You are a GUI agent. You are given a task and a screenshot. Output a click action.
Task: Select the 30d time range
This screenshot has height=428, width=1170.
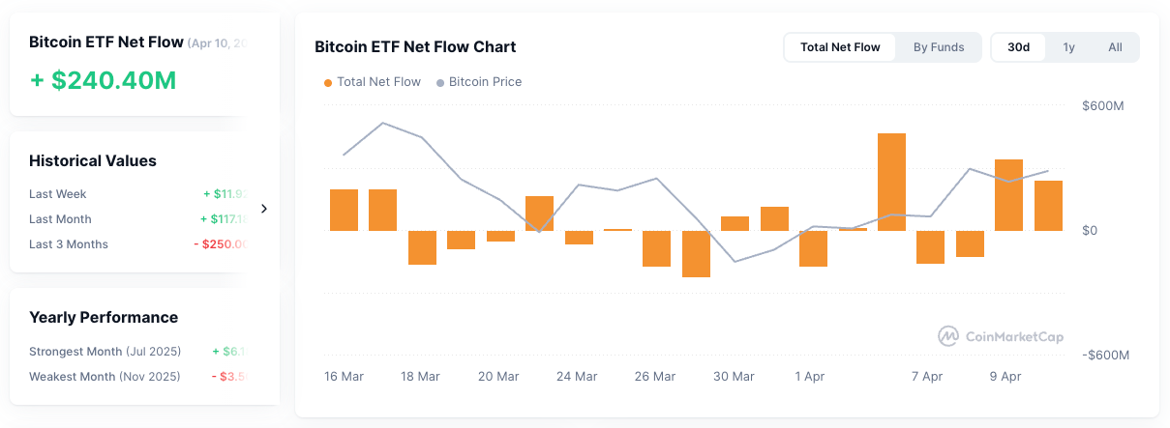pos(1018,47)
